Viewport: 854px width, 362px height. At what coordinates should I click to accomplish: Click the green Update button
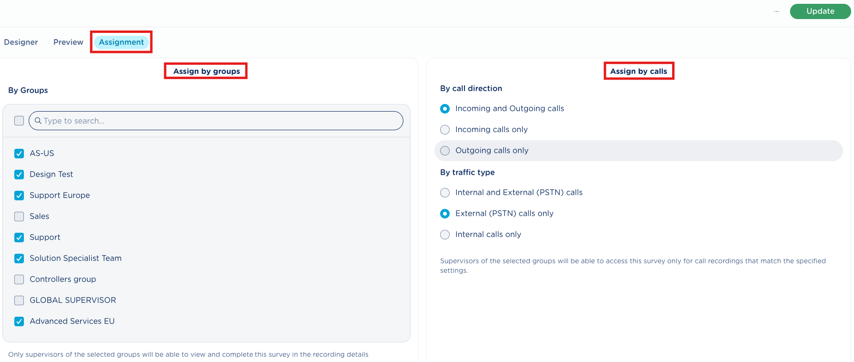pos(820,11)
